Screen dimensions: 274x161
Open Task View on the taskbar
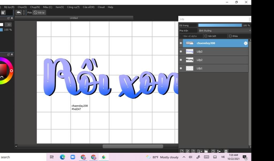[52, 157]
